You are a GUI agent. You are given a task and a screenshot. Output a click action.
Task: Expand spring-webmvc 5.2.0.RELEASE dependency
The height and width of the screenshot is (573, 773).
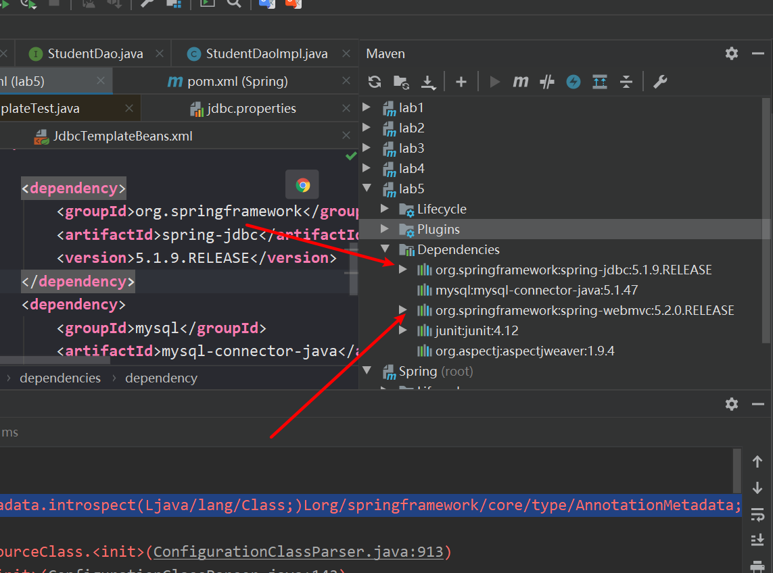pyautogui.click(x=403, y=310)
